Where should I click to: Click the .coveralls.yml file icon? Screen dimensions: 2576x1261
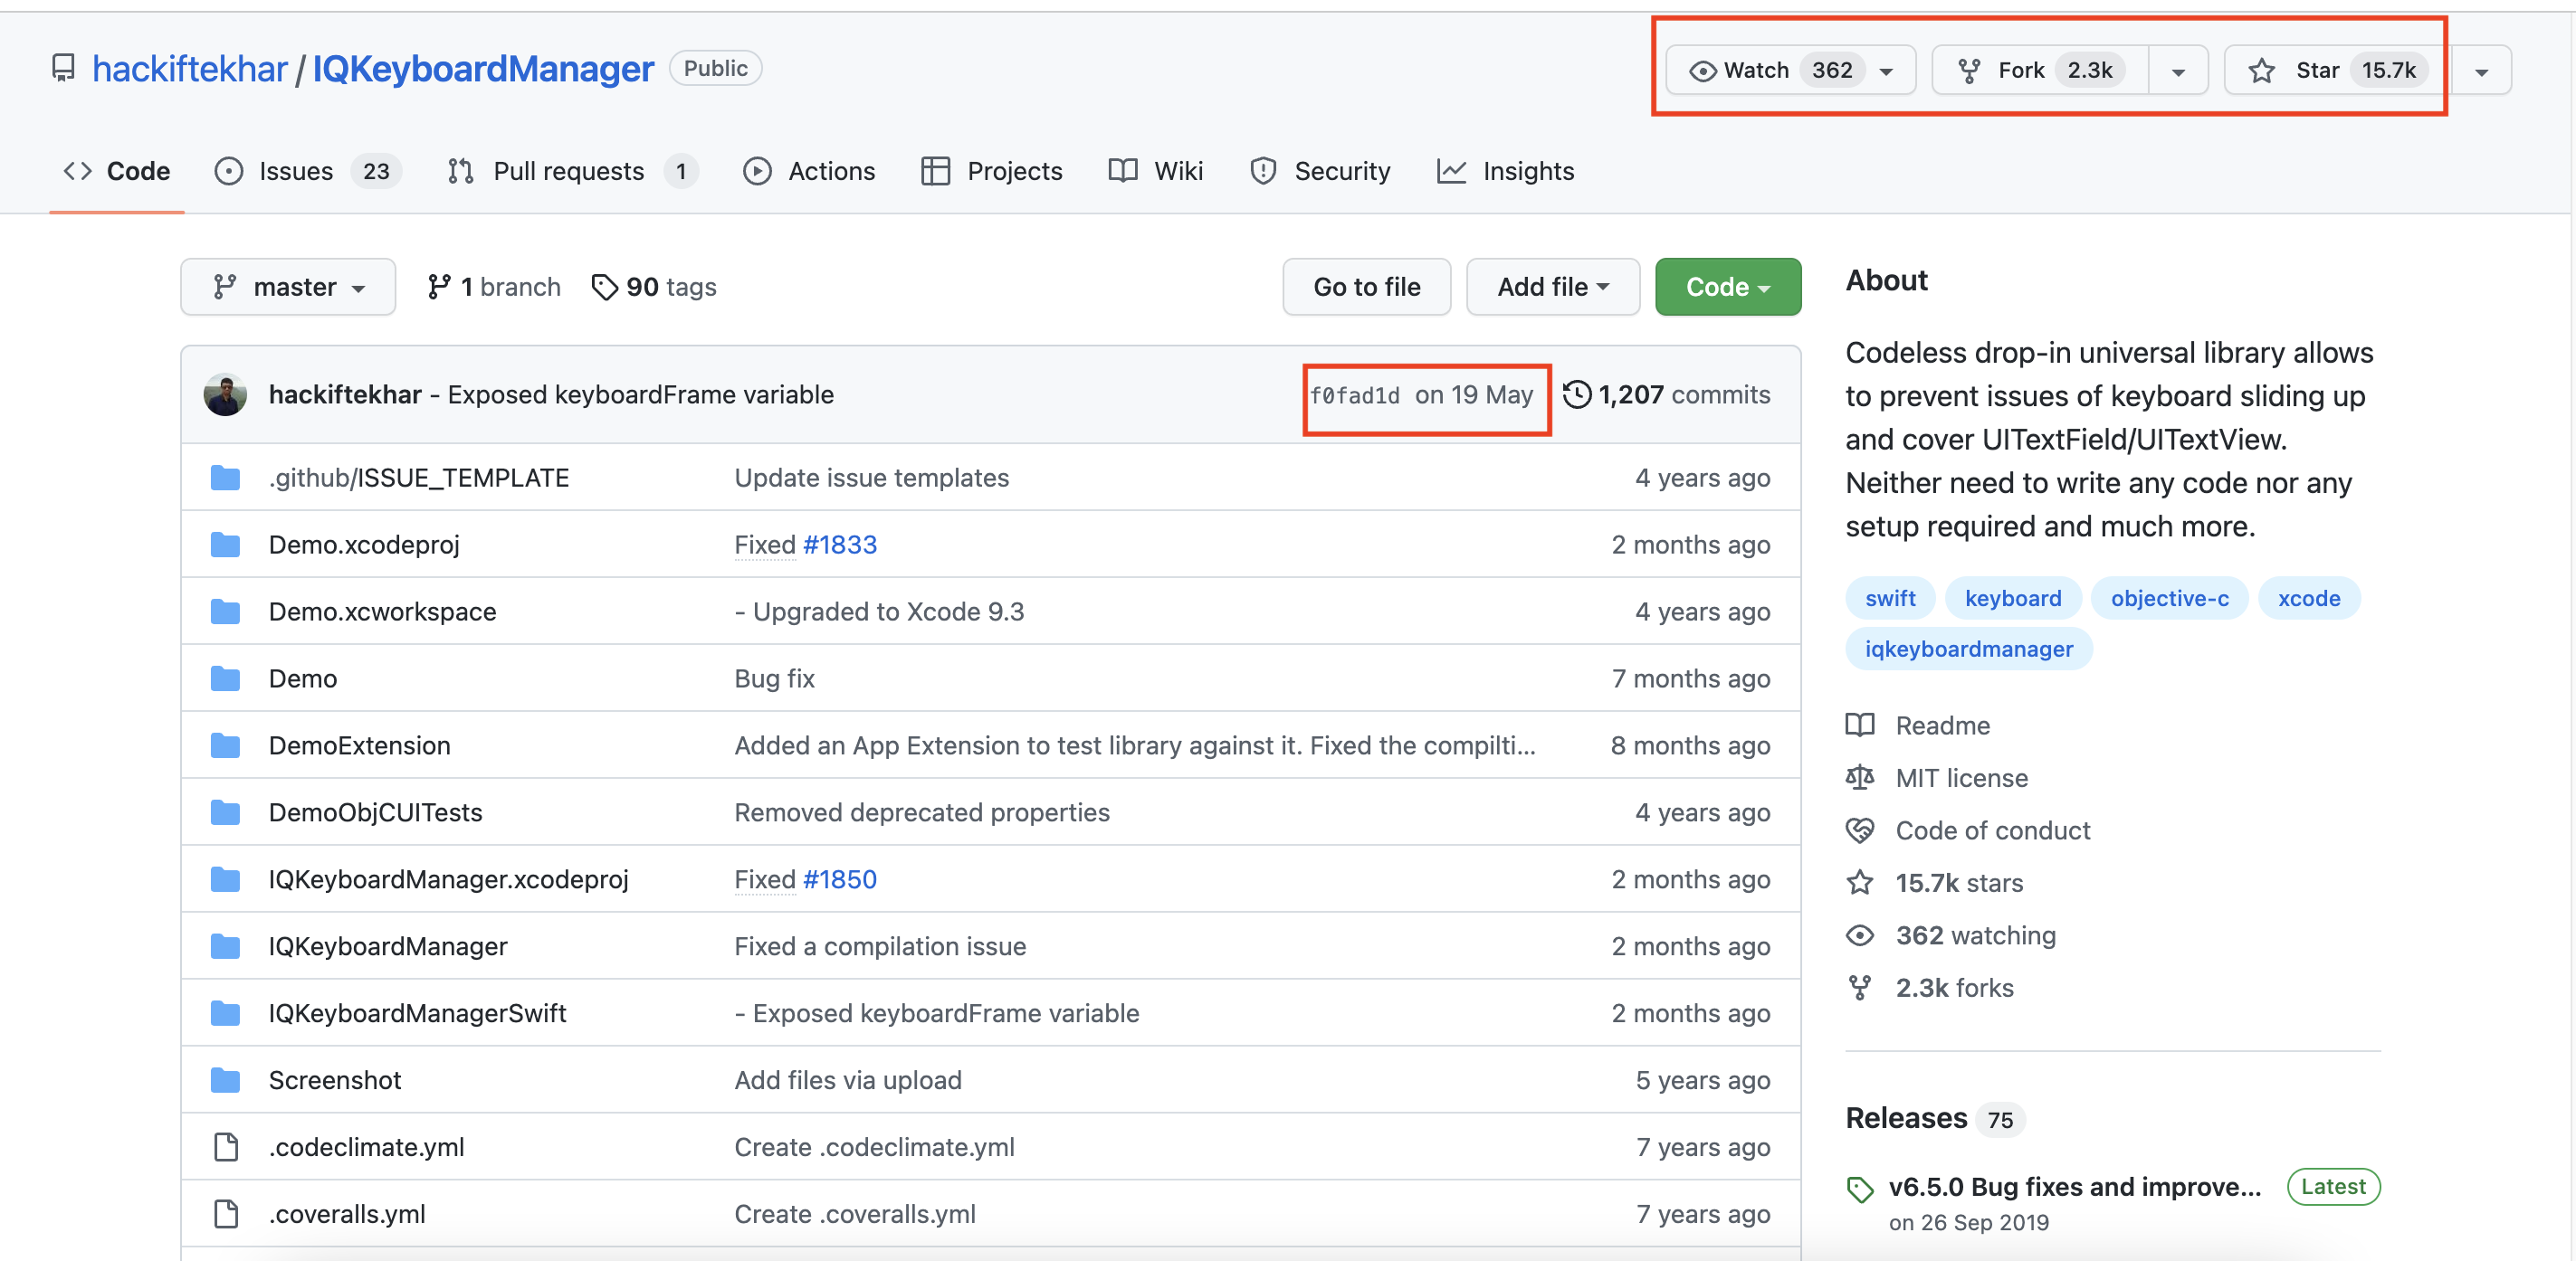point(226,1214)
